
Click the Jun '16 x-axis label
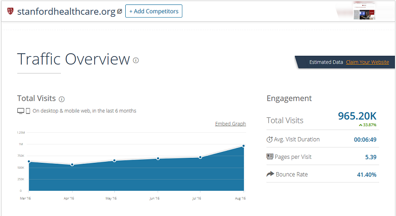pos(154,198)
